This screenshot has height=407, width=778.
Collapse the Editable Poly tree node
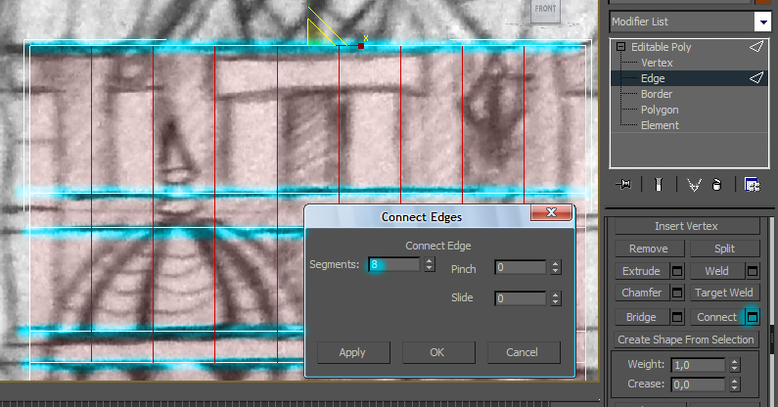(x=620, y=47)
